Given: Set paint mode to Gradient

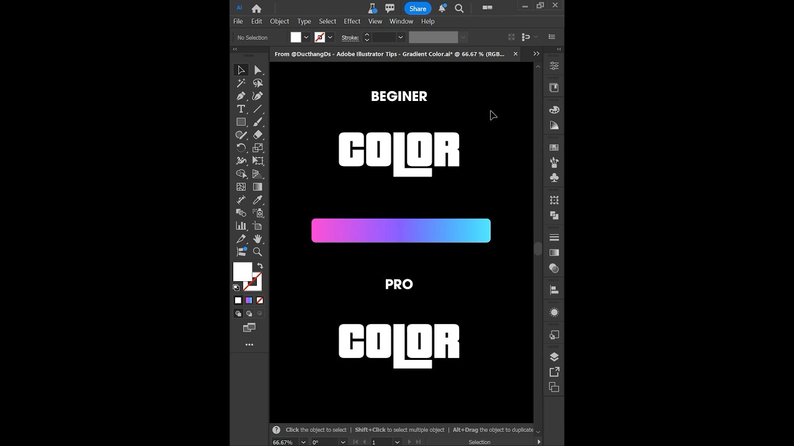Looking at the screenshot, I should tap(249, 300).
